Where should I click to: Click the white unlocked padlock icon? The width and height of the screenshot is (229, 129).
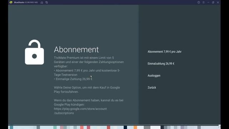pyautogui.click(x=34, y=52)
